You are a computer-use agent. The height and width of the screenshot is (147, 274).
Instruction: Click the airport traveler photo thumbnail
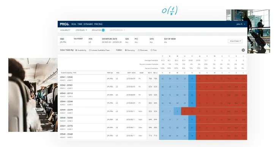[248, 31]
